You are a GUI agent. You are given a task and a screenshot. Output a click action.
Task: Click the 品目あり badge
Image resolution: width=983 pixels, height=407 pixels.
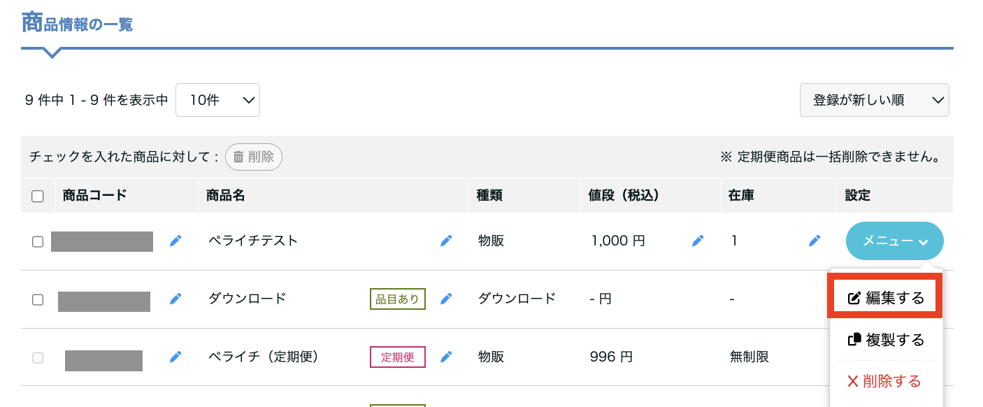point(397,299)
